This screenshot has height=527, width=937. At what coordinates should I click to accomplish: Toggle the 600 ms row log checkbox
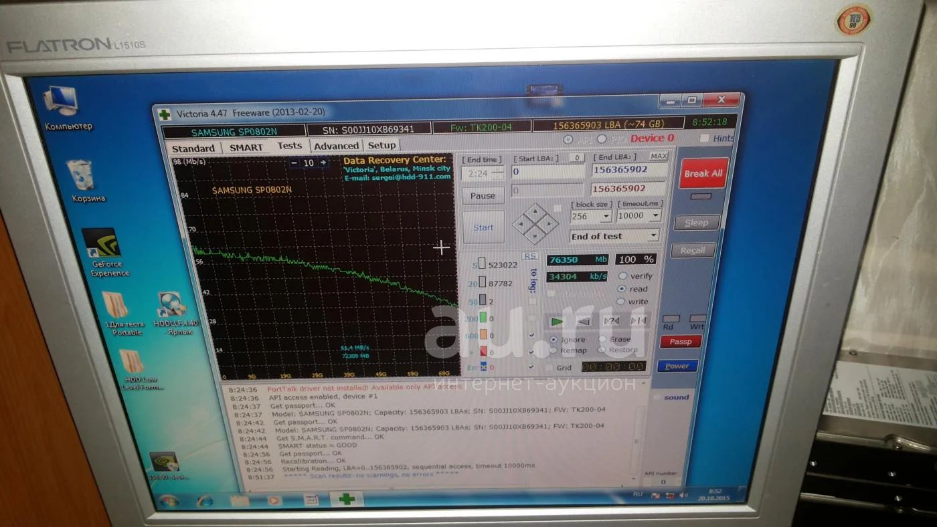point(531,334)
